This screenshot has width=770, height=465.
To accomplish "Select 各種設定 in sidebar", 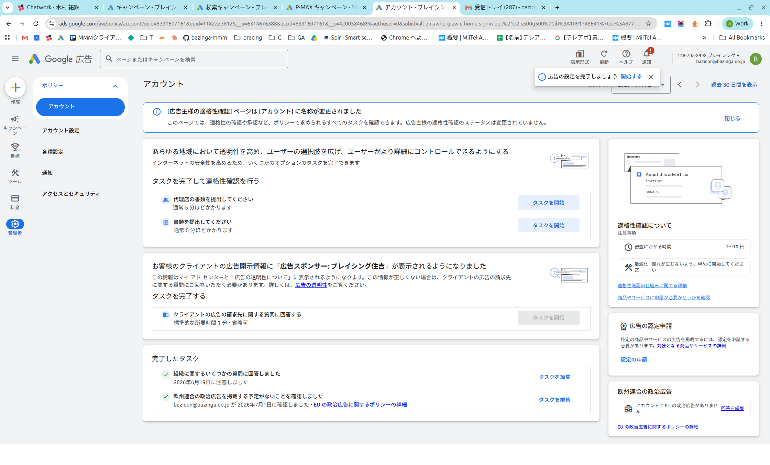I will pyautogui.click(x=53, y=152).
